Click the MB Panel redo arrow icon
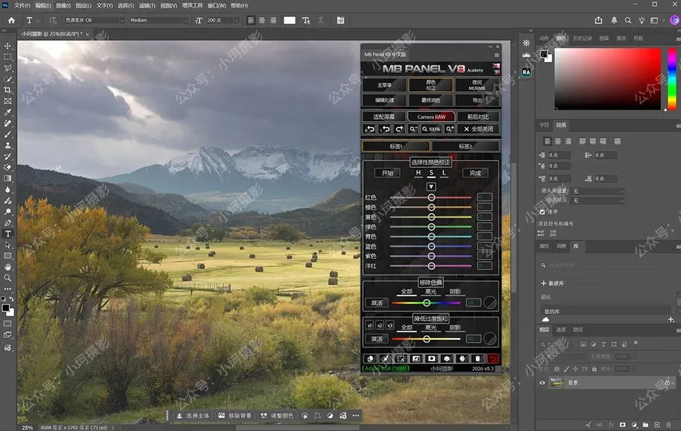Image resolution: width=681 pixels, height=431 pixels. (399, 128)
